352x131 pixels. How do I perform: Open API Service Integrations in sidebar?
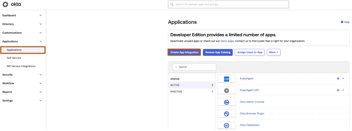click(21, 66)
